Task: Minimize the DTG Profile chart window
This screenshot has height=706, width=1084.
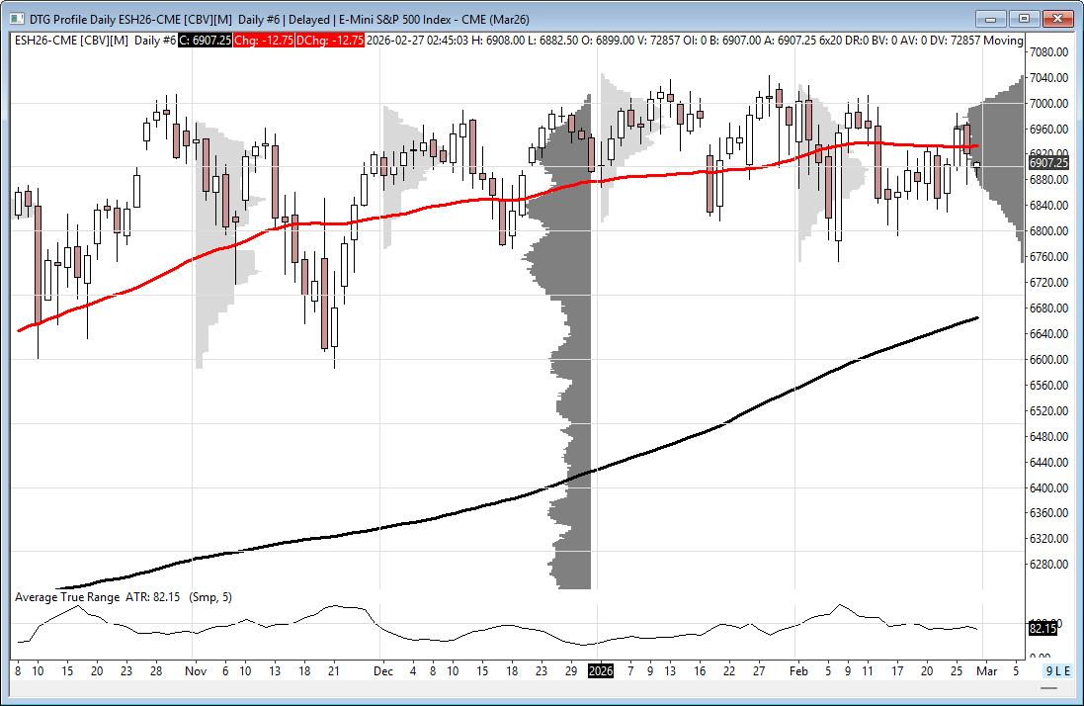Action: [x=991, y=18]
